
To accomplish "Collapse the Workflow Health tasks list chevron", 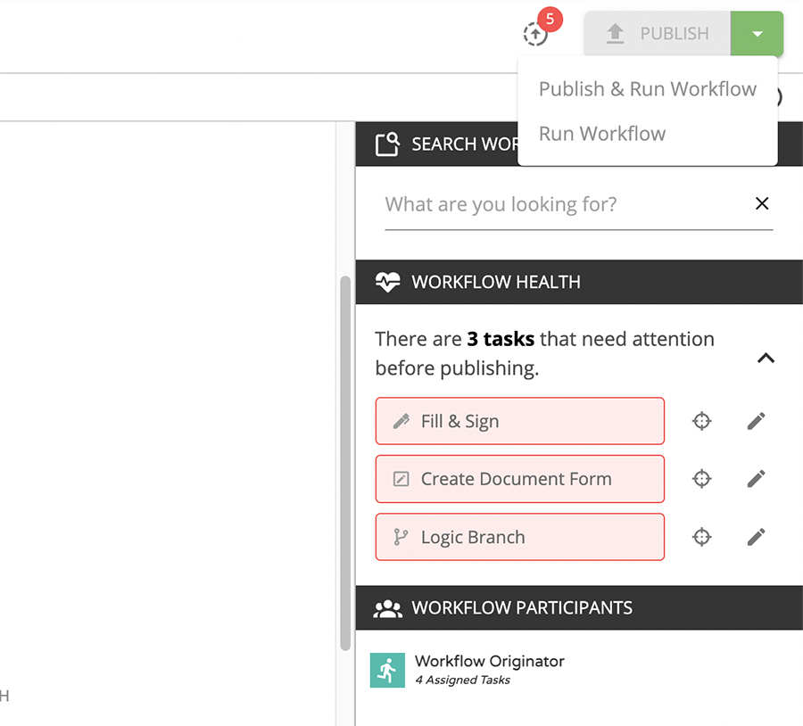I will click(766, 358).
